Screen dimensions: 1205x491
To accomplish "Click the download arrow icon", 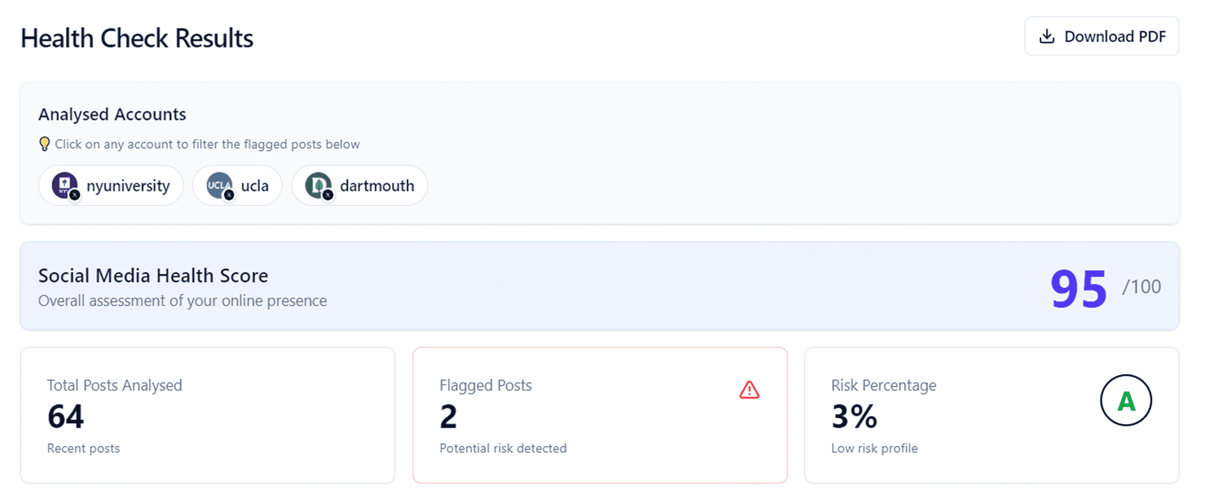I will [x=1046, y=37].
